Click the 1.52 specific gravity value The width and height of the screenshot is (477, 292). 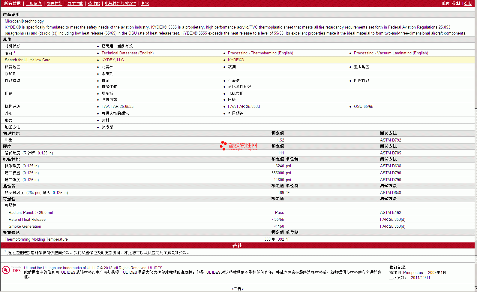click(280, 140)
